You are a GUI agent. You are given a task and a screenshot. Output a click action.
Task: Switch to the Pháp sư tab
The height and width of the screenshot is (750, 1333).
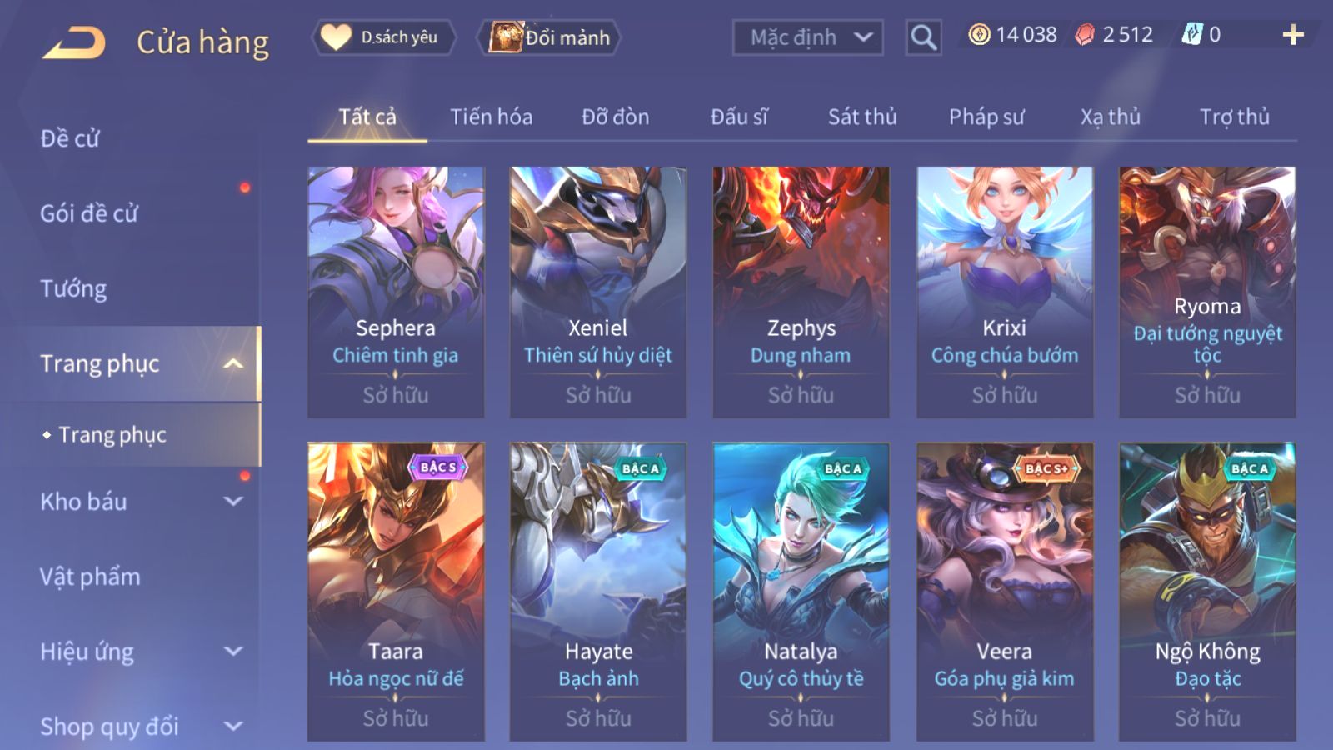pos(986,117)
